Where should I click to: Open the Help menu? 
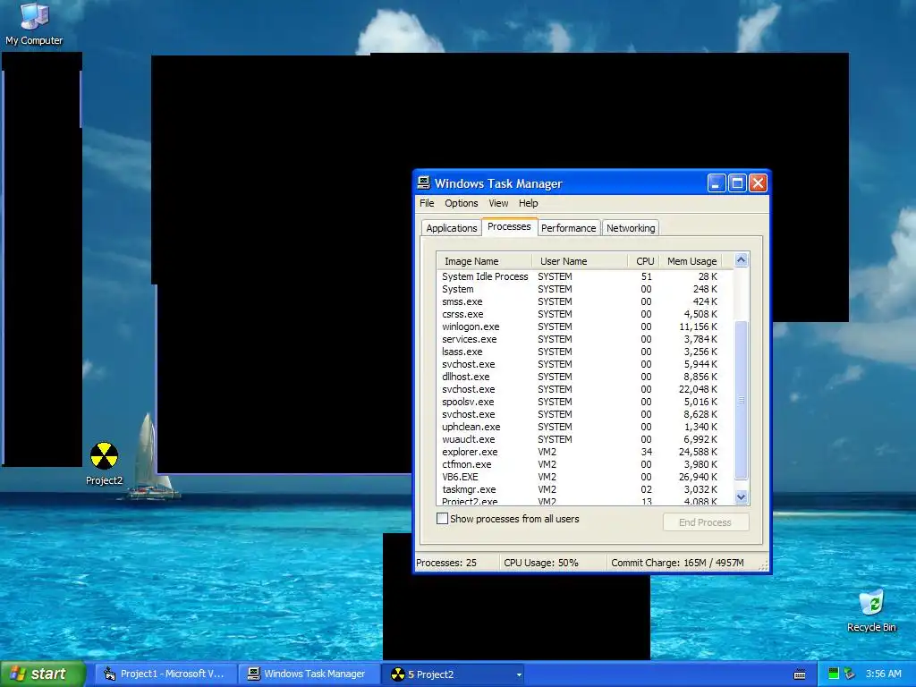[x=528, y=203]
